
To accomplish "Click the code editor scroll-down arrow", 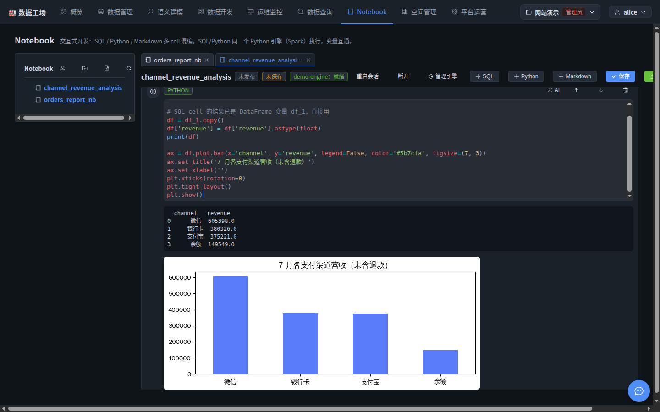I will [629, 196].
